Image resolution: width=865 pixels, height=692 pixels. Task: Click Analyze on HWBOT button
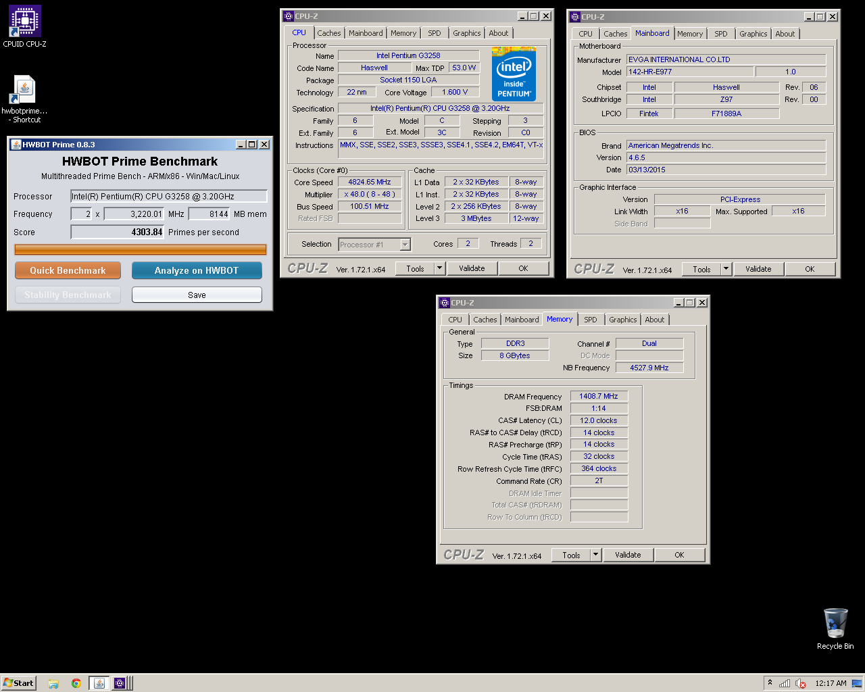click(197, 270)
